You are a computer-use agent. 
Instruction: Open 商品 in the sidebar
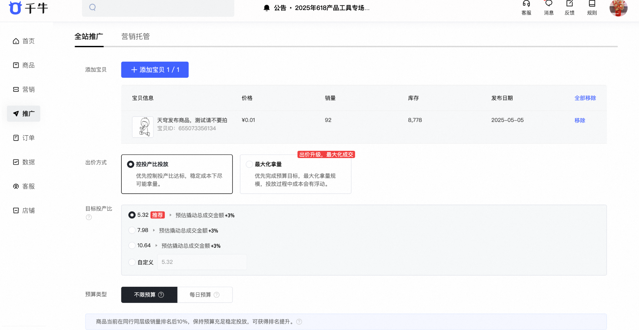pyautogui.click(x=23, y=65)
